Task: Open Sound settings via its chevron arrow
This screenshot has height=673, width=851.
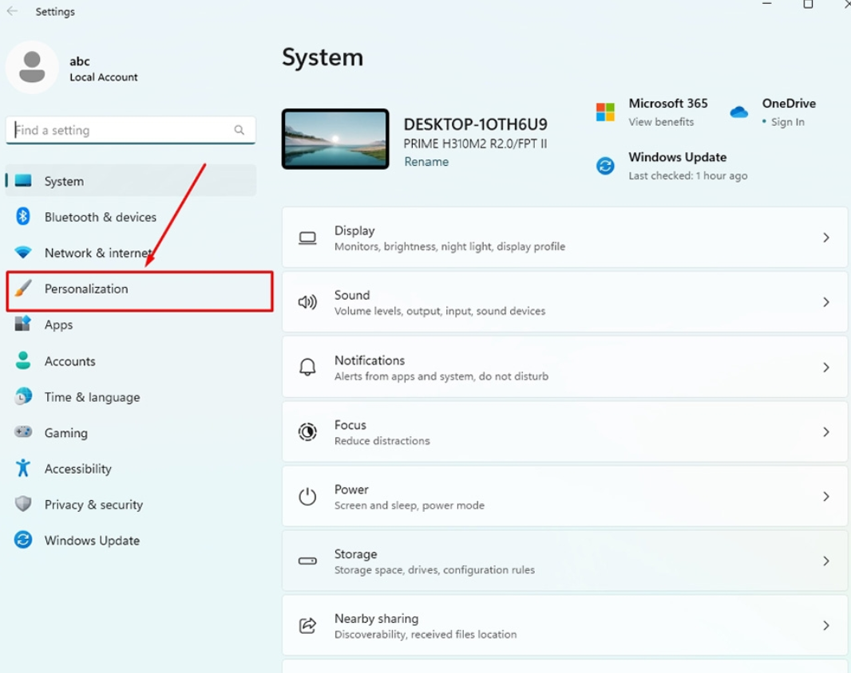Action: coord(826,302)
